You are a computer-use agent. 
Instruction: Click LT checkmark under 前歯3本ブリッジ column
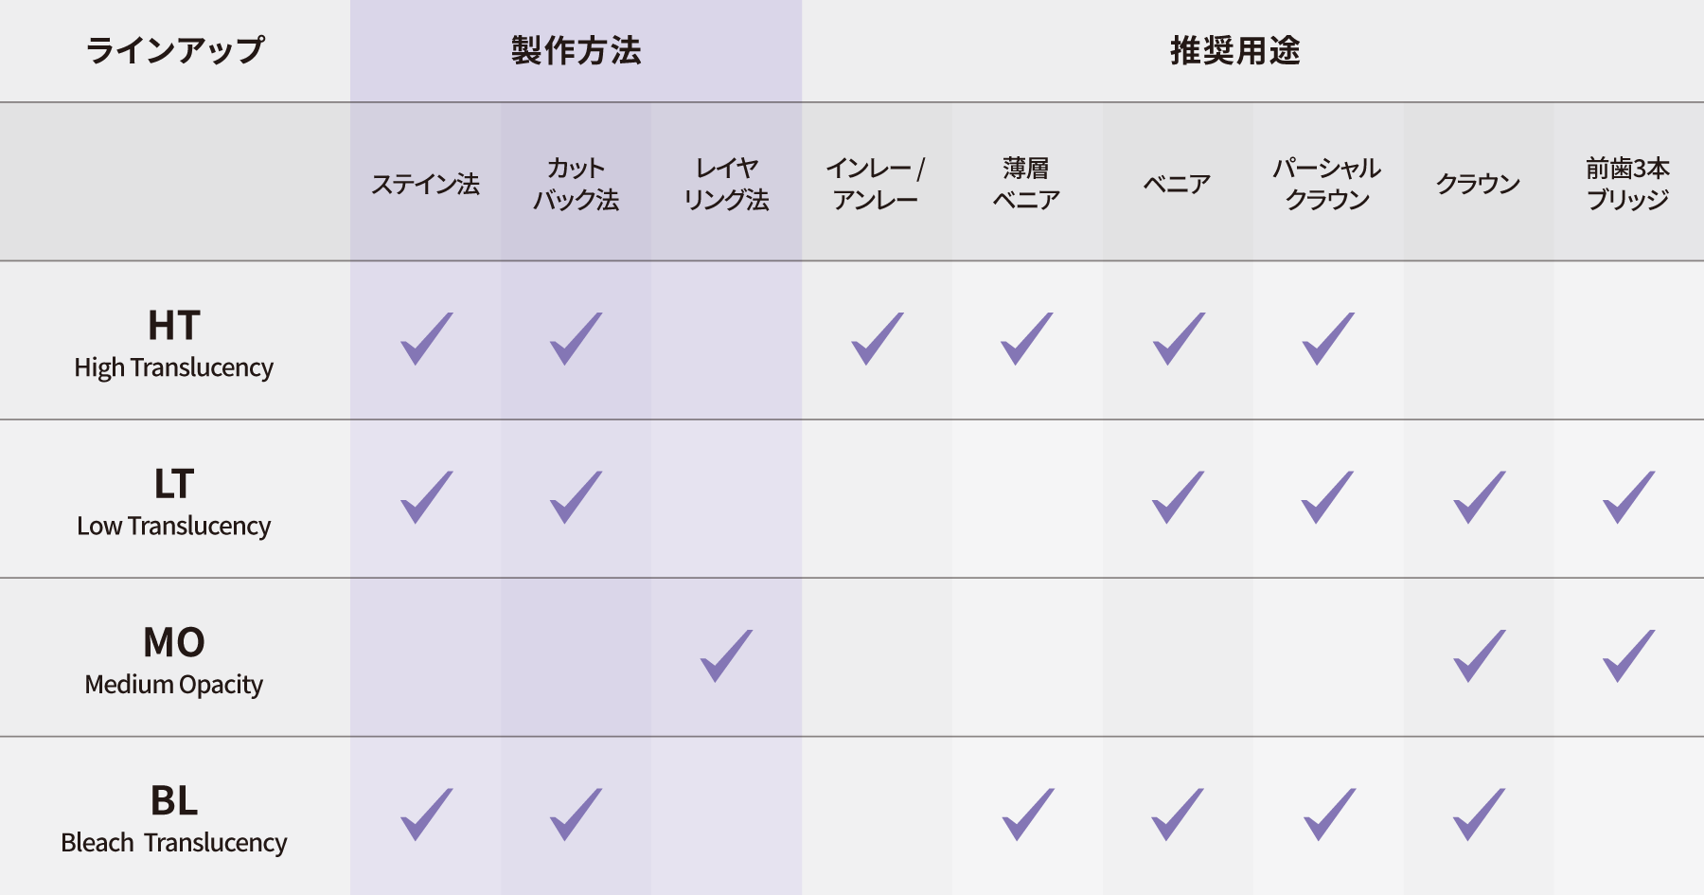coord(1628,497)
